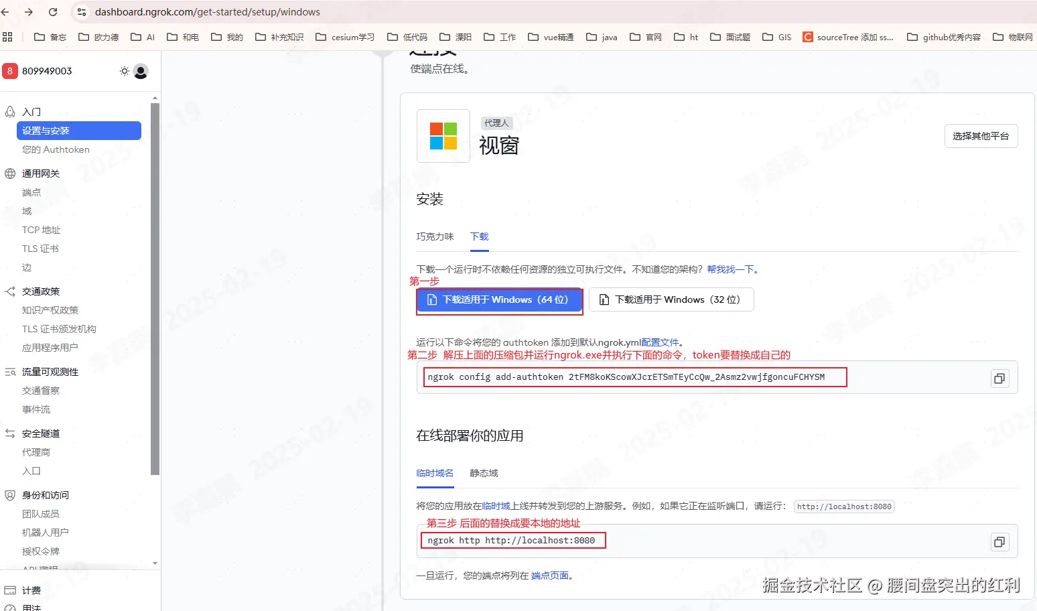The image size is (1037, 611).
Task: Switch to the 下载 install tab
Action: click(480, 236)
